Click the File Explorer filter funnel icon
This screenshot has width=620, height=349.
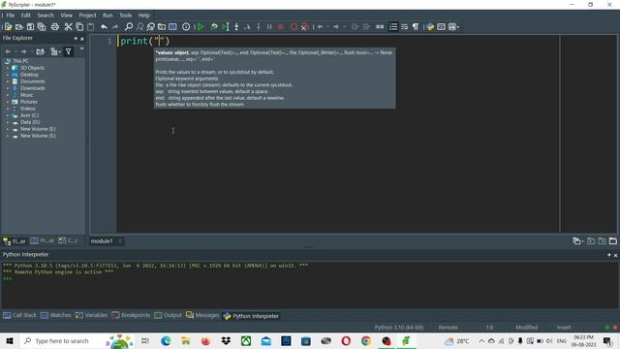pos(68,51)
